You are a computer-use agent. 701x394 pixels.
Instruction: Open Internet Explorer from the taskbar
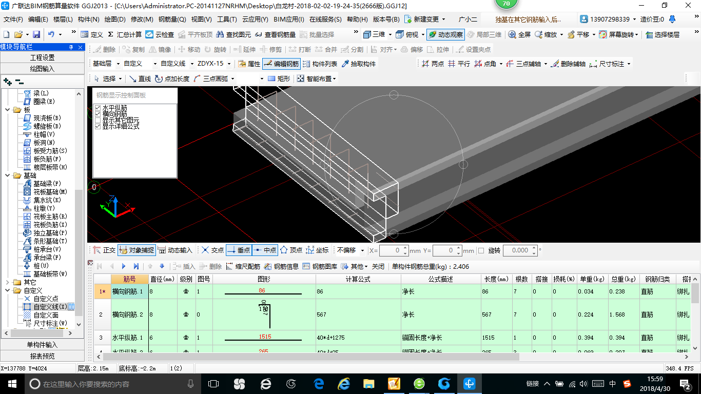[343, 384]
